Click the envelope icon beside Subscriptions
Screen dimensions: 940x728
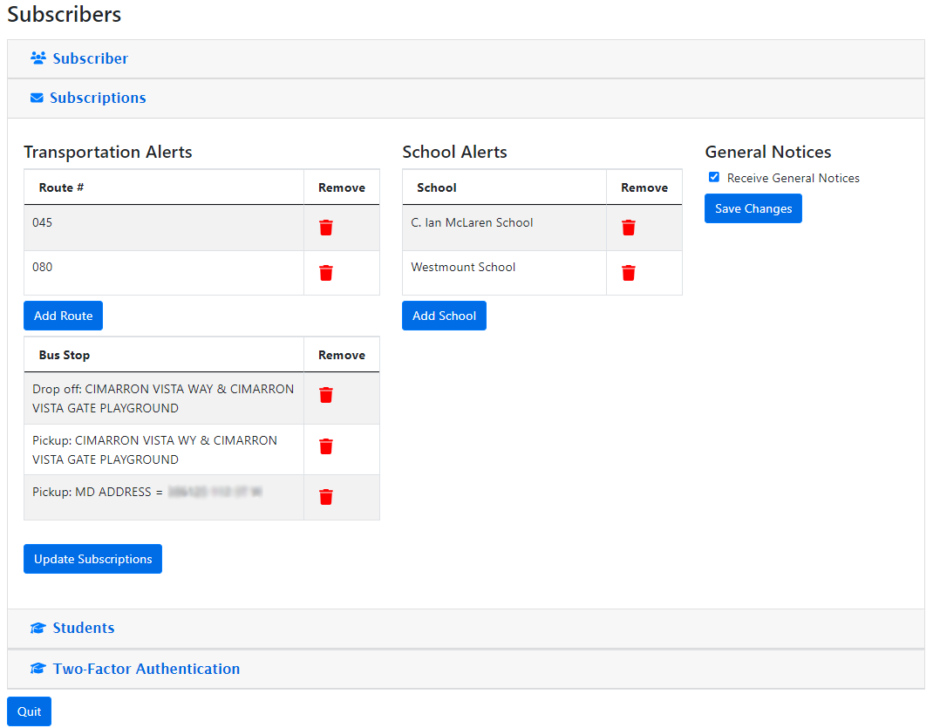37,99
